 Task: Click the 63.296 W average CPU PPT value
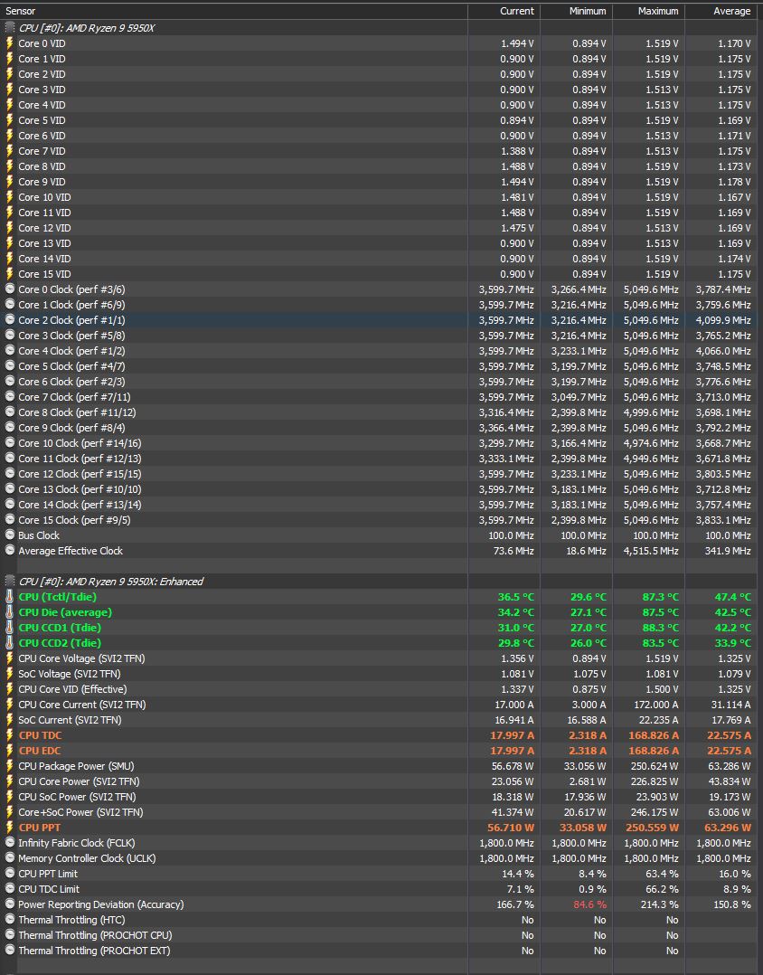tap(728, 828)
